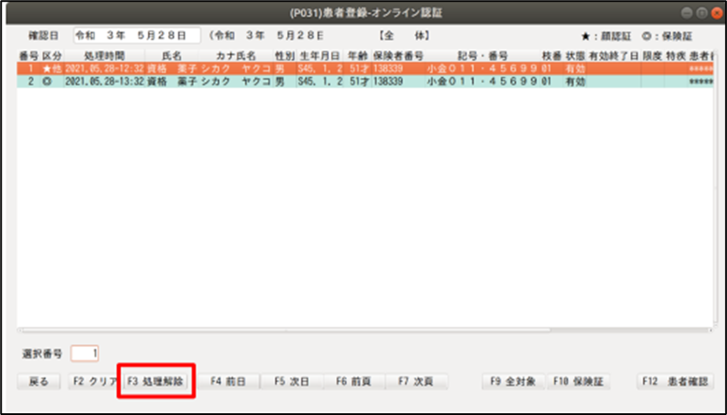
Task: Click the F12 患者確認 button
Action: point(675,382)
